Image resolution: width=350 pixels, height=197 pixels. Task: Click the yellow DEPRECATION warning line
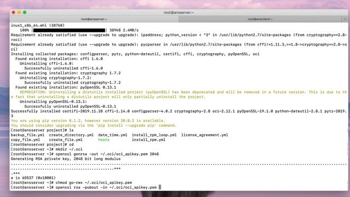point(179,95)
